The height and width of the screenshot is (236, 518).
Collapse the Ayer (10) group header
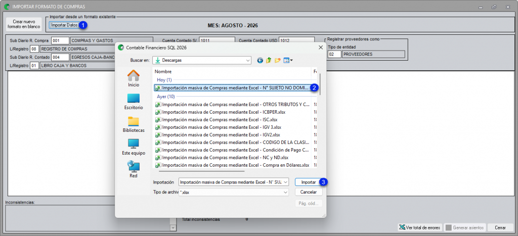(166, 97)
